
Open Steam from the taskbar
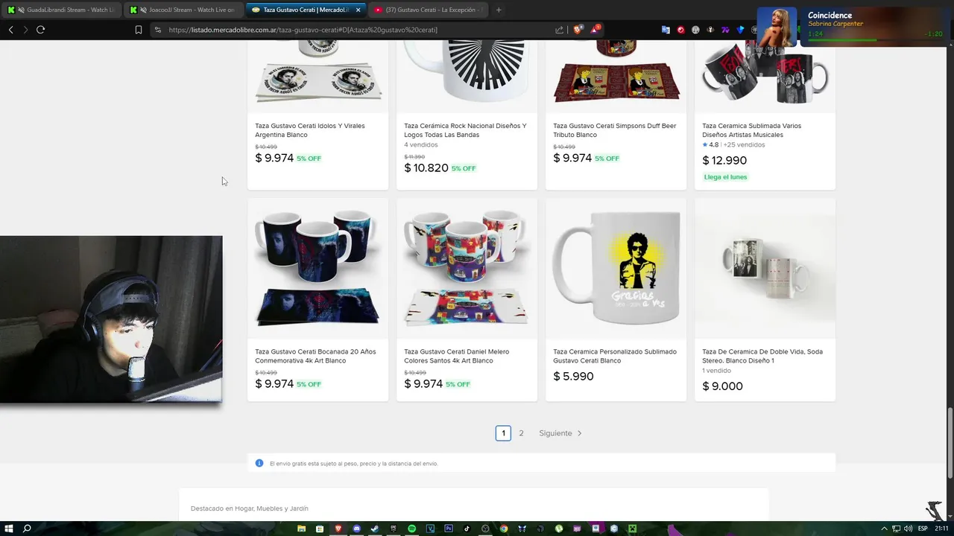(x=375, y=529)
